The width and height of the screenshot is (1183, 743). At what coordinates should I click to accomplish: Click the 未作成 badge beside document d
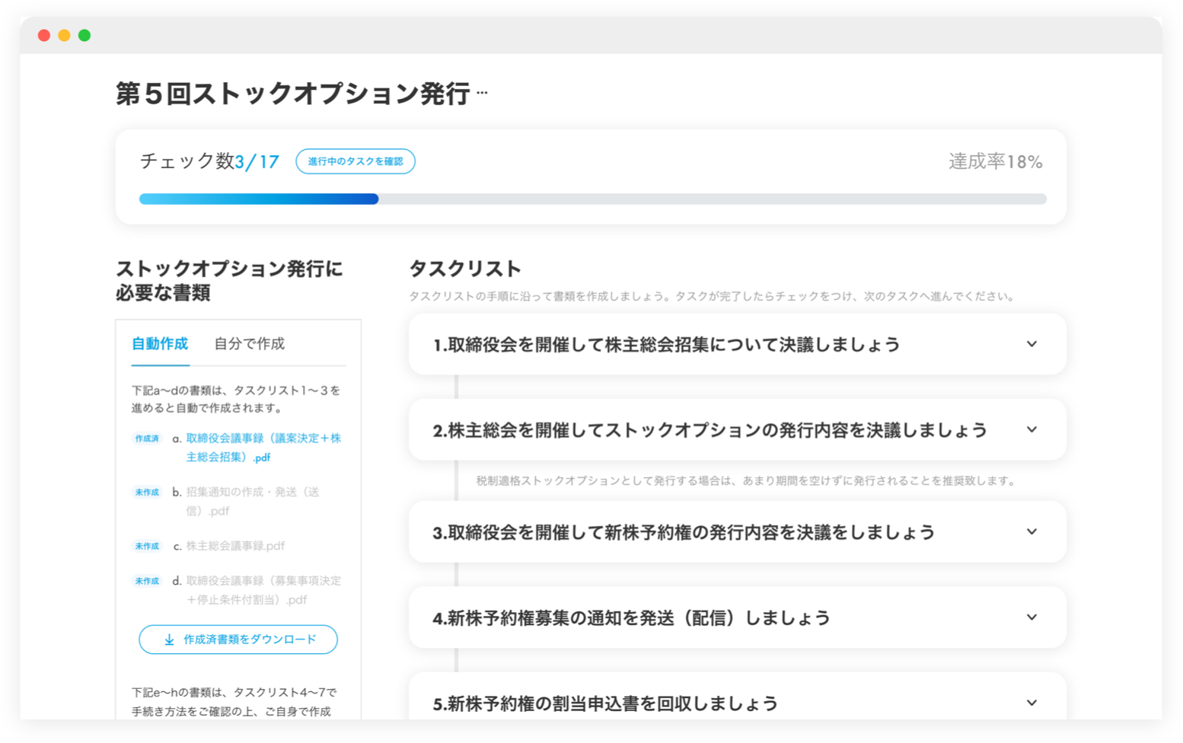(x=147, y=581)
